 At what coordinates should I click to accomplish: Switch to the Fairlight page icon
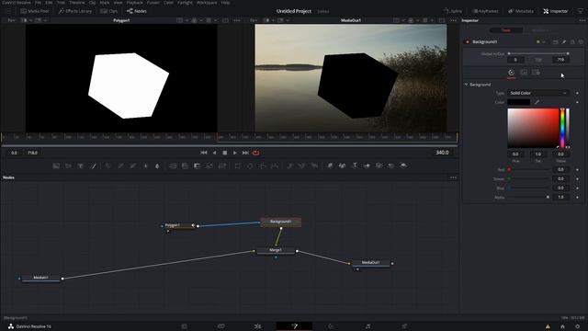(367, 326)
